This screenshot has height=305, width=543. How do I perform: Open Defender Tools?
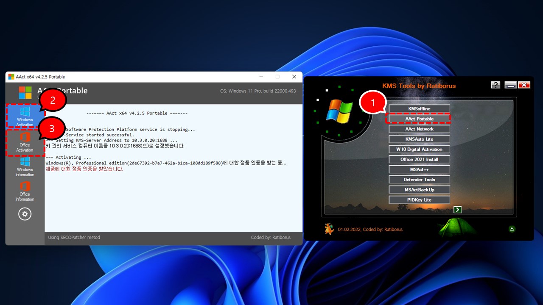pos(419,180)
